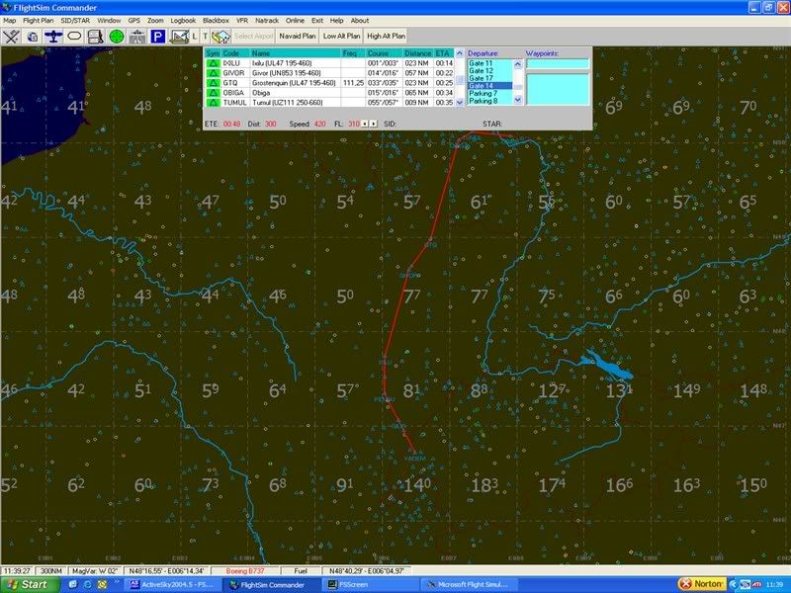Image resolution: width=791 pixels, height=593 pixels.
Task: Open the Map menu
Action: pos(10,21)
